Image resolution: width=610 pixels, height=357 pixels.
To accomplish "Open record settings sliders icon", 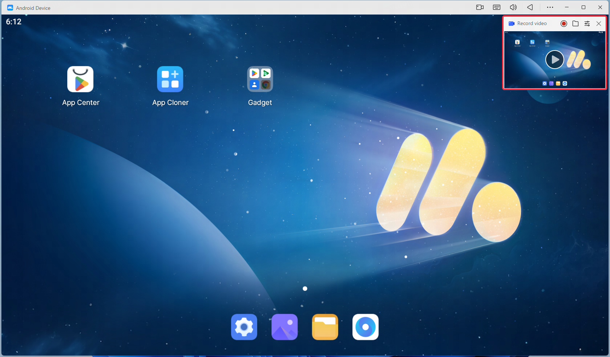I will click(587, 24).
